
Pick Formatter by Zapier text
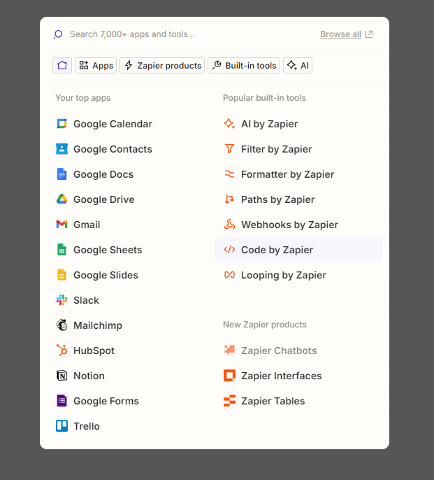click(287, 174)
